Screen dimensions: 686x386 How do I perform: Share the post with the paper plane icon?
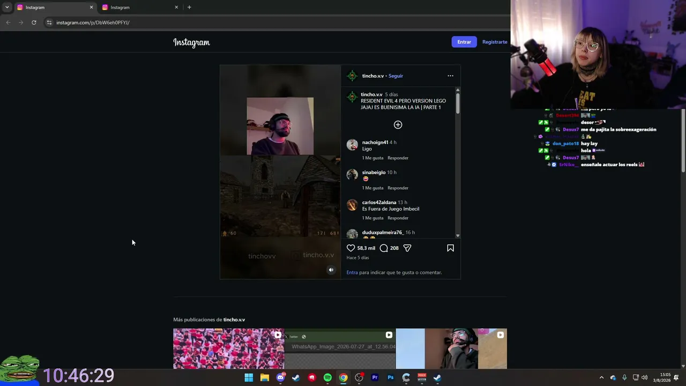[x=407, y=248]
